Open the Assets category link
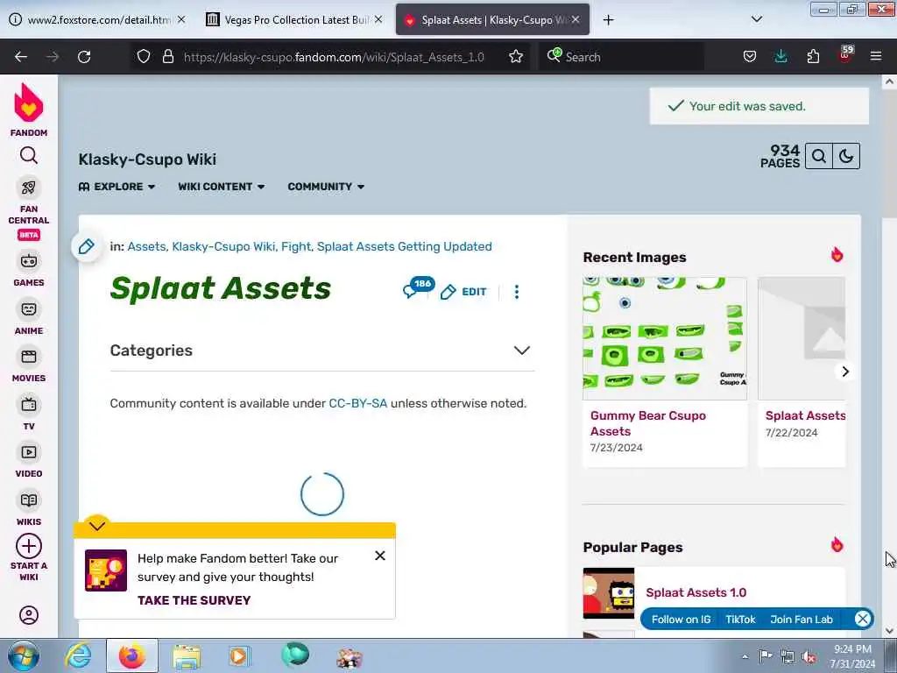Image resolution: width=897 pixels, height=673 pixels. coord(146,246)
